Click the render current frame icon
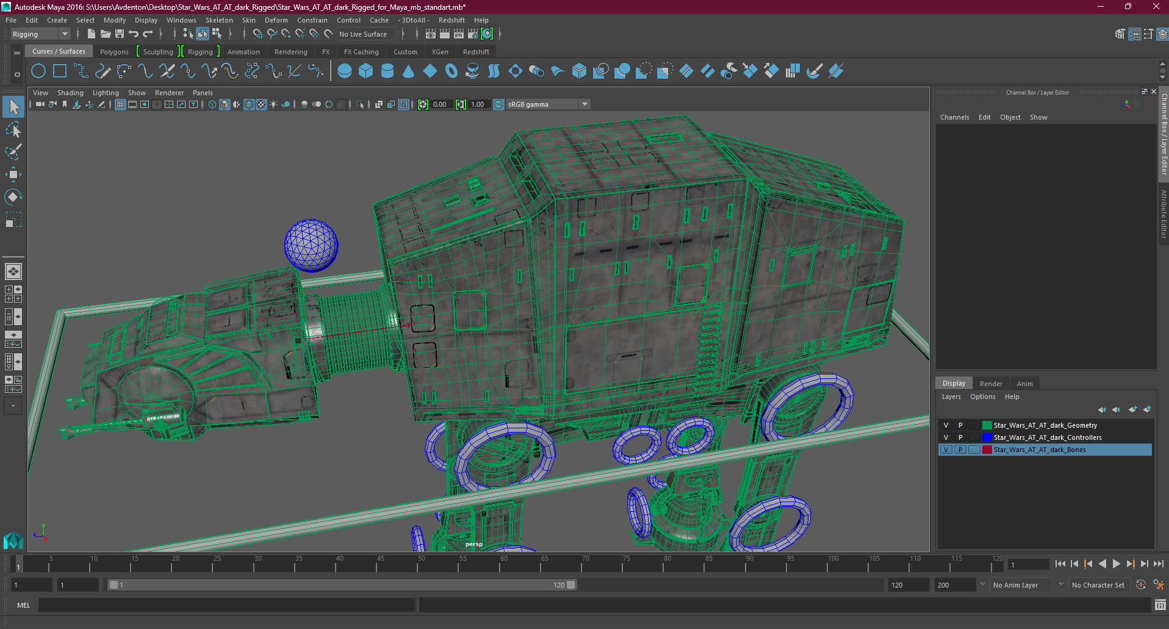The height and width of the screenshot is (629, 1169). click(445, 34)
